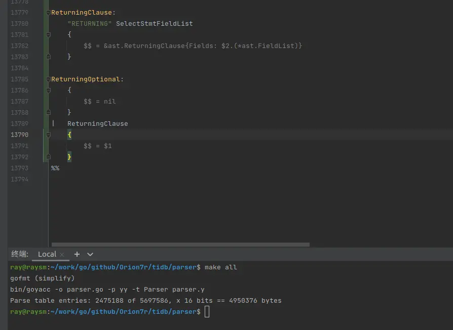453x330 pixels.
Task: Click the ReturningClause reference on line 13789
Action: pos(97,124)
